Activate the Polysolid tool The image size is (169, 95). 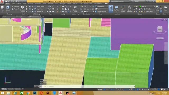(15, 6)
